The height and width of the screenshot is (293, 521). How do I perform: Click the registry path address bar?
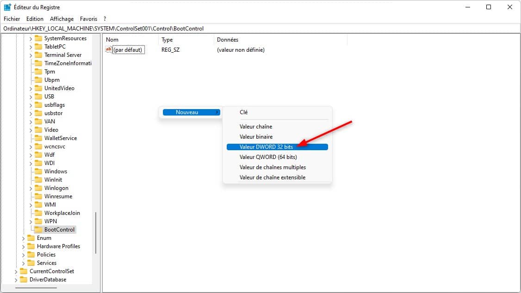(260, 29)
